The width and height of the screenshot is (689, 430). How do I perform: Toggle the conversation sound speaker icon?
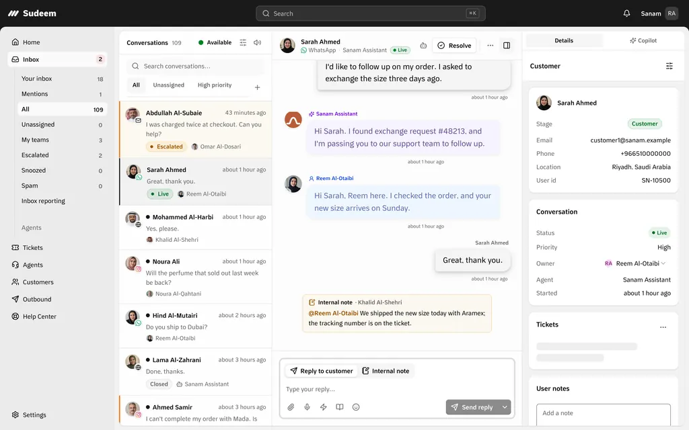[x=258, y=42]
